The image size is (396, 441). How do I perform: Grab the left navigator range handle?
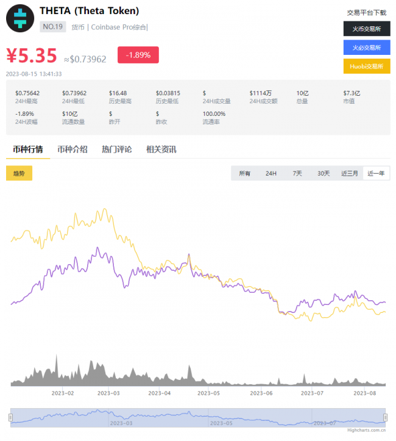pos(11,417)
